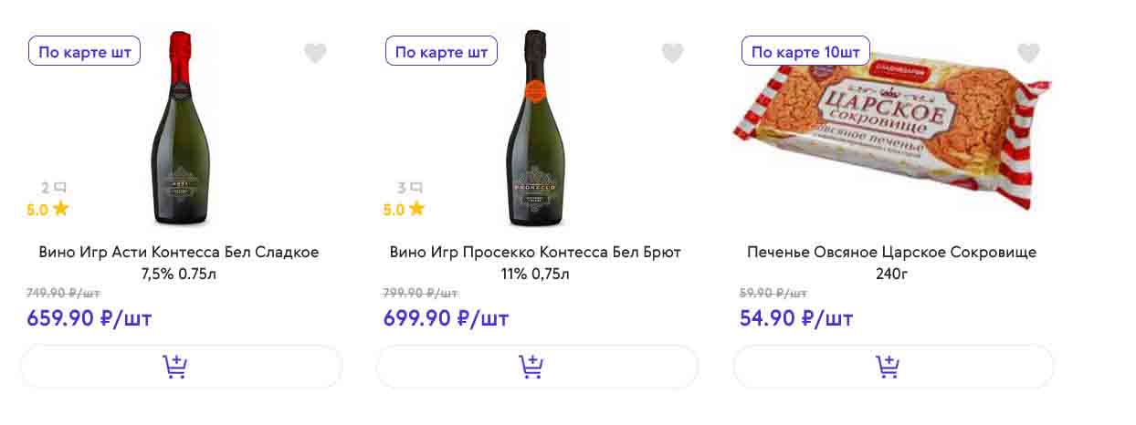Favorite the Prosecco Contessa wine
Screen dimensions: 1136x425
672,54
